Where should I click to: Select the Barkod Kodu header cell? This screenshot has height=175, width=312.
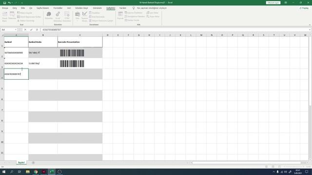coord(43,42)
